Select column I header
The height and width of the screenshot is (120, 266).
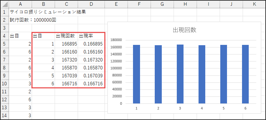[208, 4]
